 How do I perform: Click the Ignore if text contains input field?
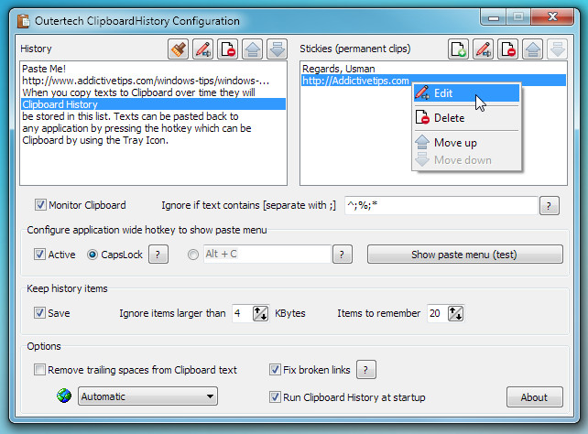441,205
